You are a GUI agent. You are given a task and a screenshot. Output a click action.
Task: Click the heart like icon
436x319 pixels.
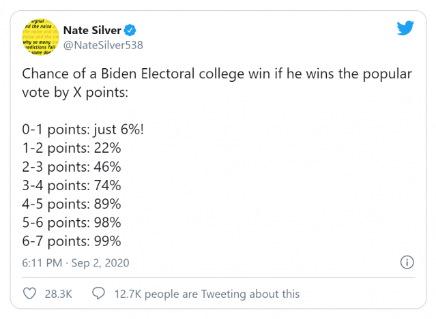point(29,293)
